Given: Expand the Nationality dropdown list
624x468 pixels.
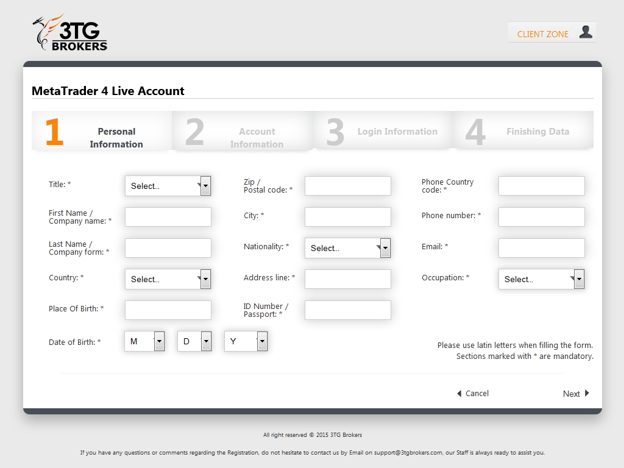Looking at the screenshot, I should (x=347, y=248).
